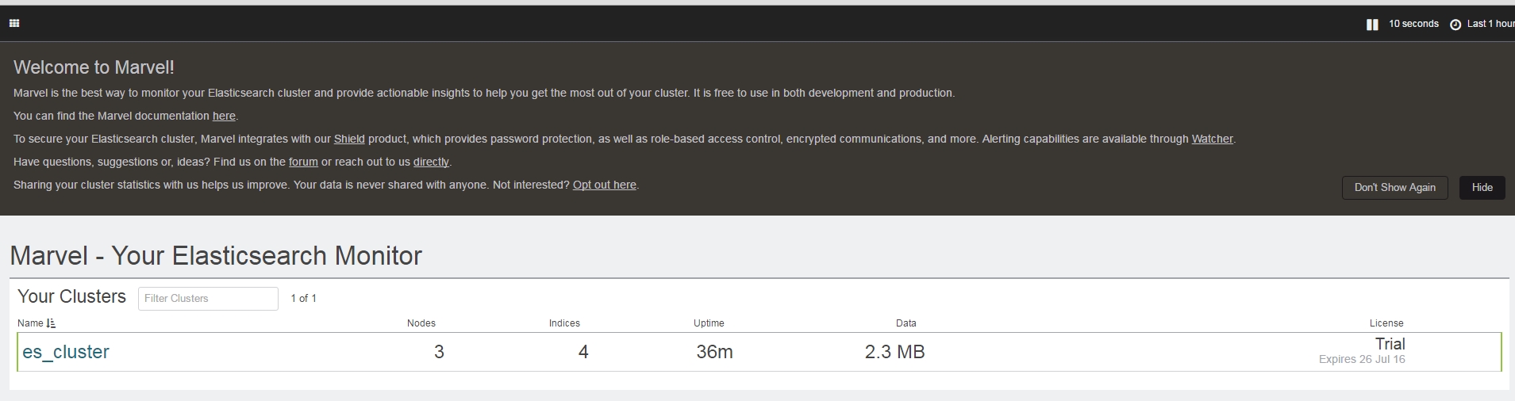The height and width of the screenshot is (401, 1515).
Task: Visit the forum link
Action: click(x=303, y=162)
